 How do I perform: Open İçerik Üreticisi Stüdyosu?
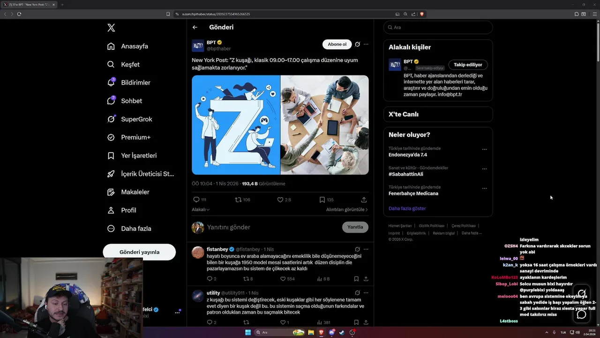[141, 174]
